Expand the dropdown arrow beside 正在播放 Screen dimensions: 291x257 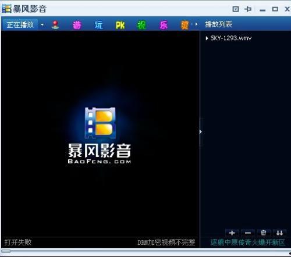click(42, 25)
